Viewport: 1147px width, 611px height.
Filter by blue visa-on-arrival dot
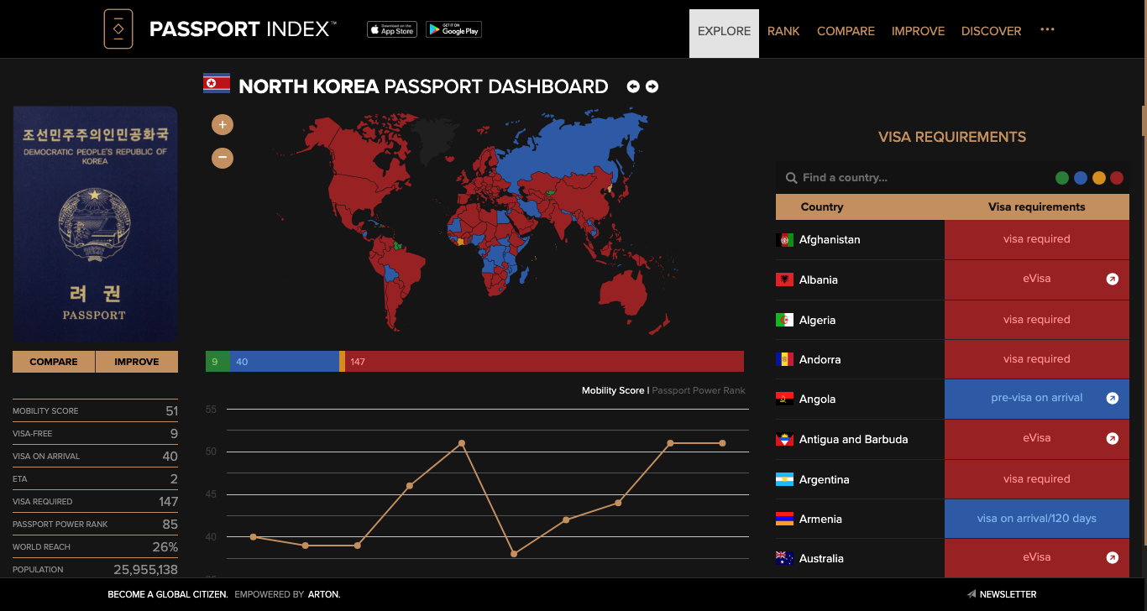click(x=1081, y=178)
